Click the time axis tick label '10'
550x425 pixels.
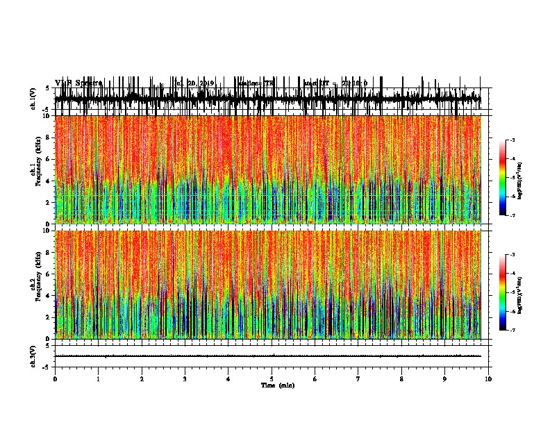[488, 379]
